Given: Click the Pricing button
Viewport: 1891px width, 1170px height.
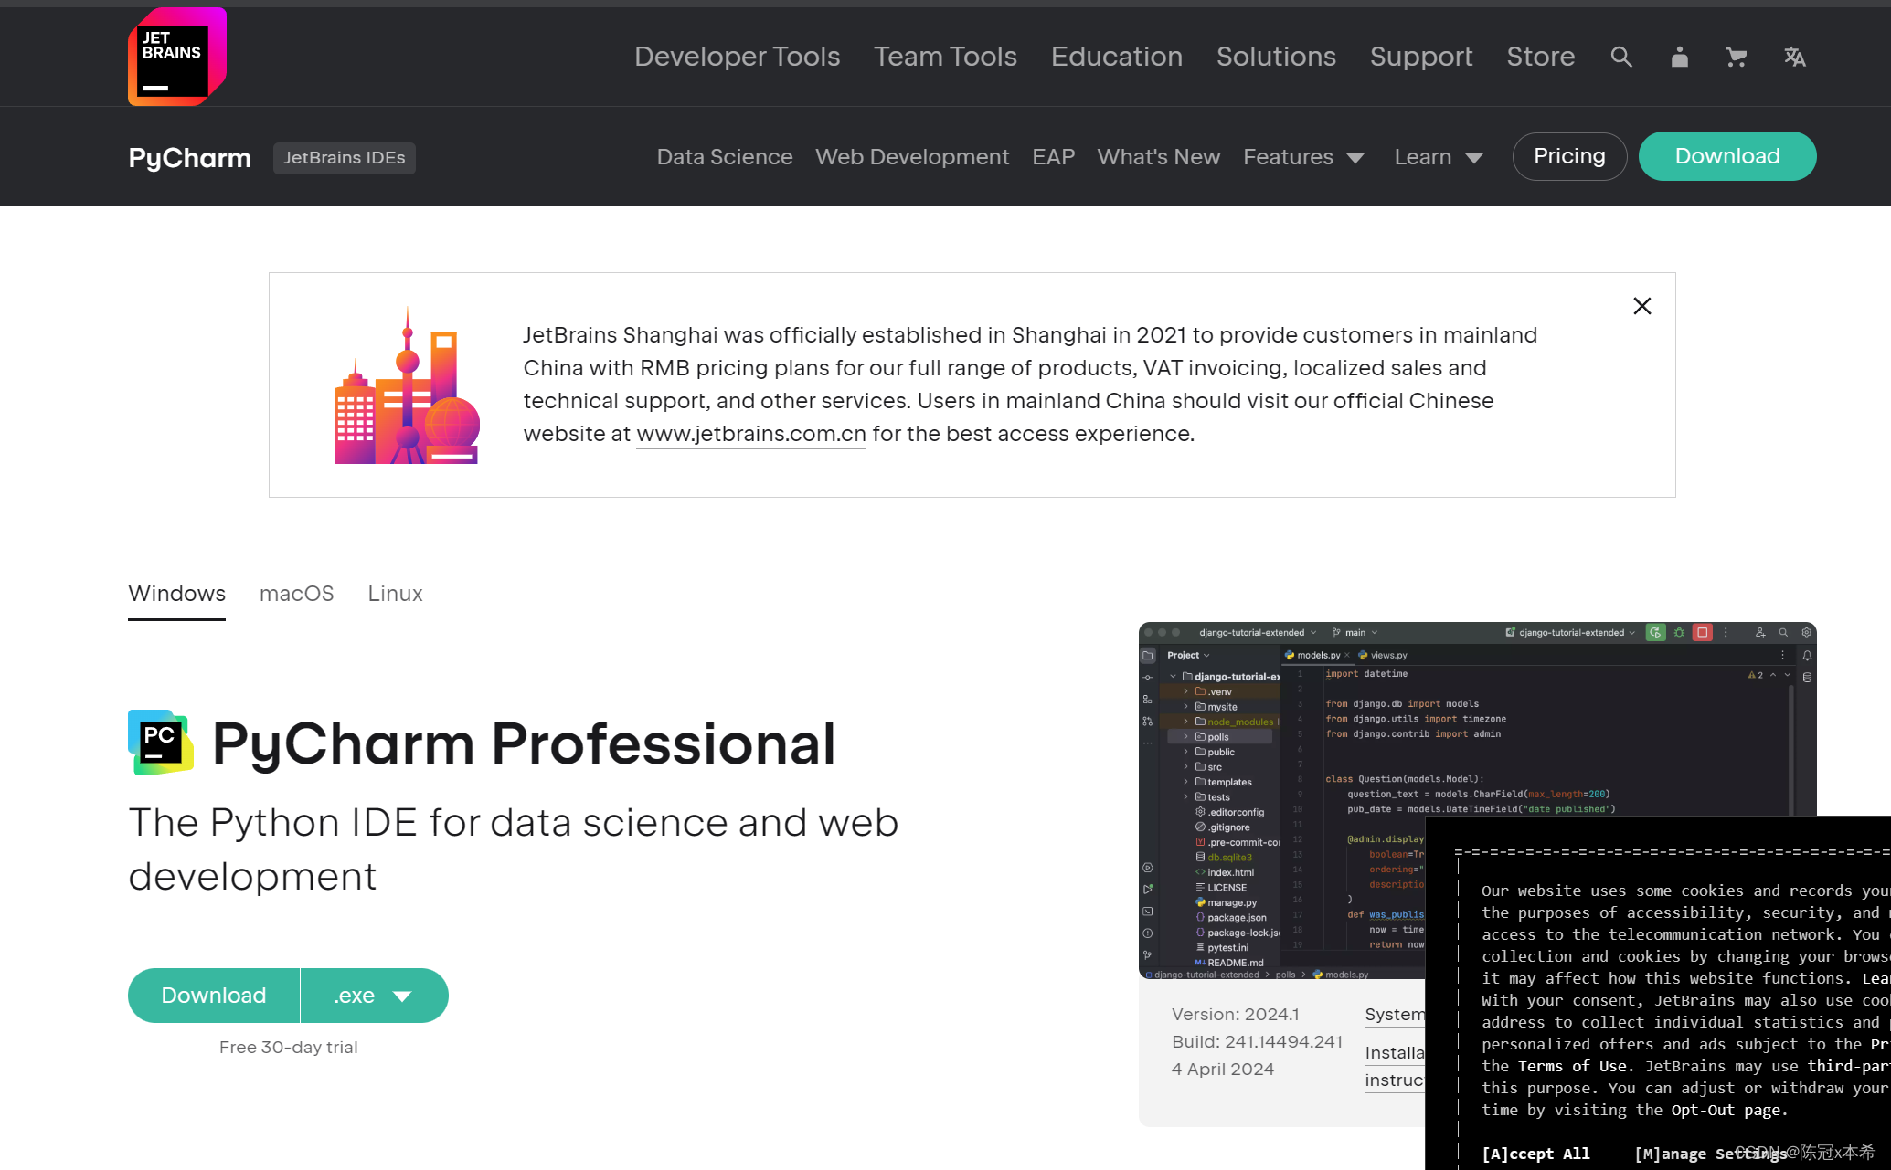Looking at the screenshot, I should tap(1569, 156).
